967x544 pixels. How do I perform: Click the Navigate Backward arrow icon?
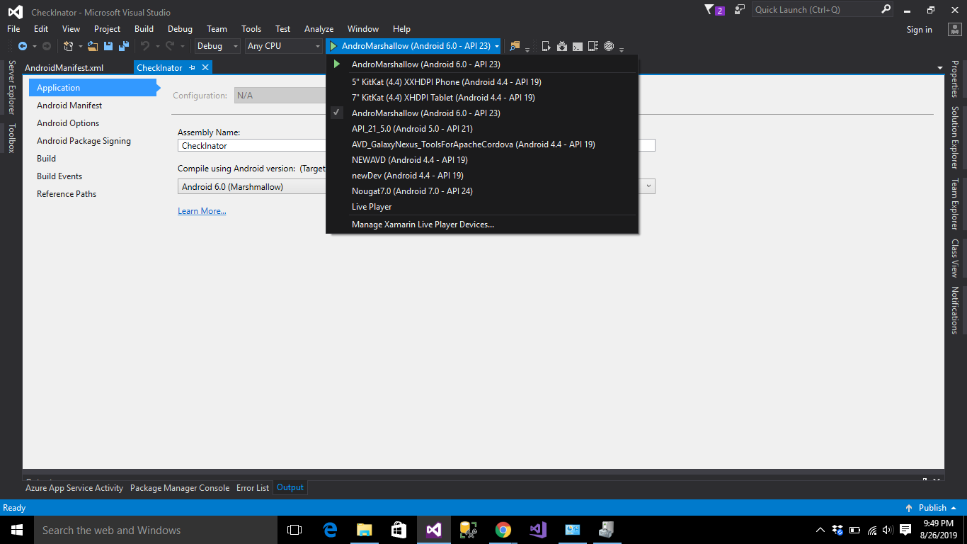tap(22, 46)
